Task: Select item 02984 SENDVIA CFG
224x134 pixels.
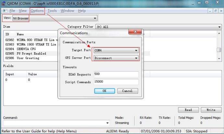Action: pos(31,49)
